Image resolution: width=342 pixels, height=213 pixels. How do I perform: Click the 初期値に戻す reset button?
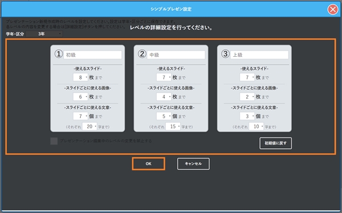[x=275, y=143]
